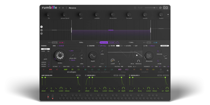Select the MW midi tab
The width and height of the screenshot is (210, 105).
(50, 69)
